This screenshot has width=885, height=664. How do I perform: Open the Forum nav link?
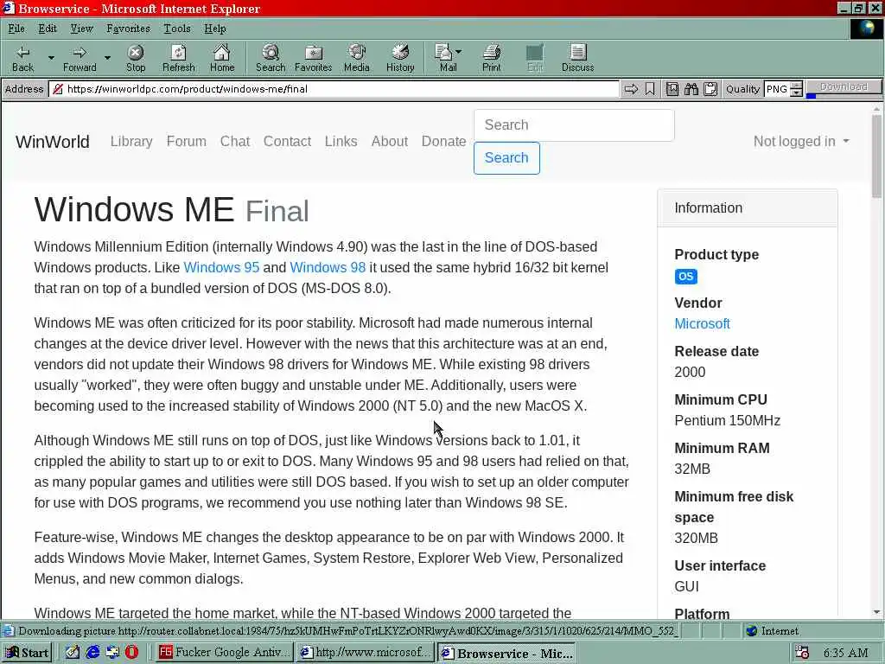tap(187, 141)
